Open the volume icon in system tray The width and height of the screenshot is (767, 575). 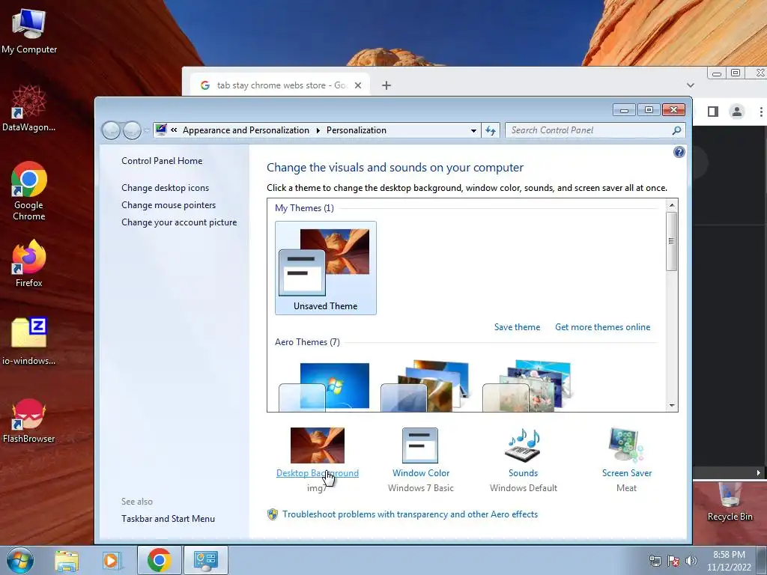pos(691,561)
